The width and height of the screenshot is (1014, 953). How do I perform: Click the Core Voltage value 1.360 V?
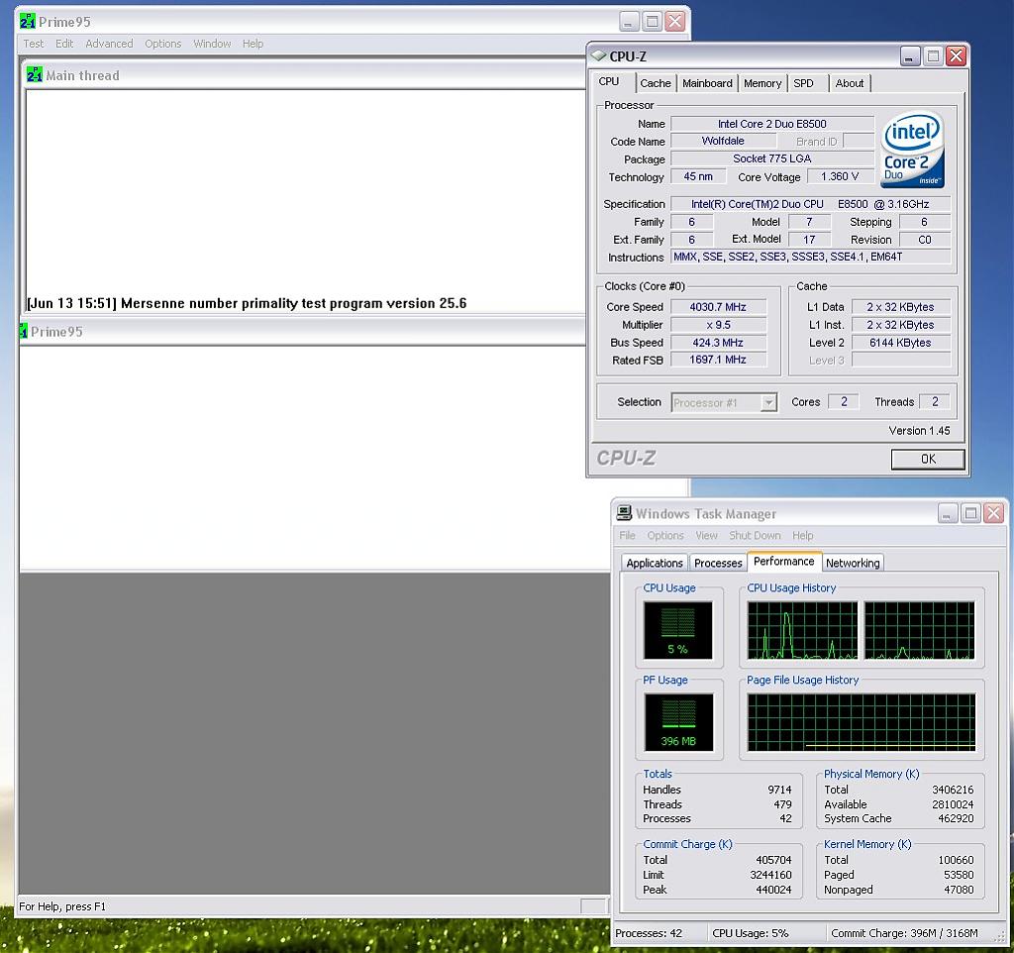pyautogui.click(x=840, y=176)
